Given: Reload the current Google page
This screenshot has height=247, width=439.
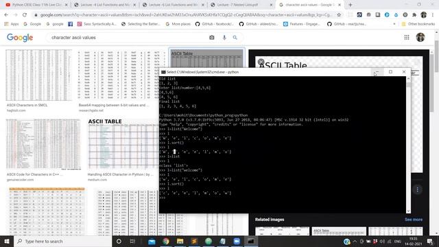Looking at the screenshot, I should pos(25,15).
